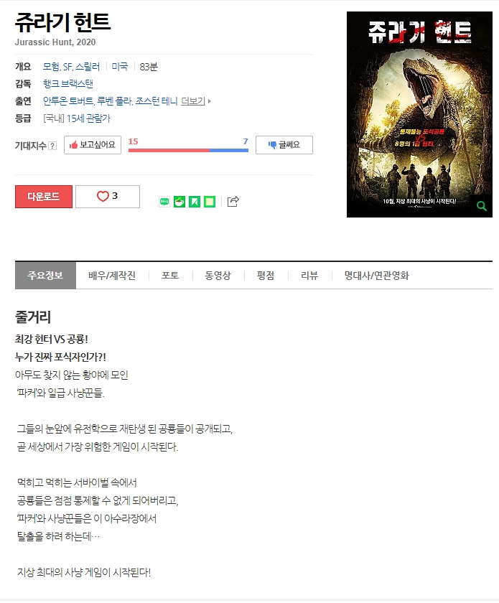The width and height of the screenshot is (499, 603).
Task: Open the 명대사/연관영화 tab
Action: (x=376, y=276)
